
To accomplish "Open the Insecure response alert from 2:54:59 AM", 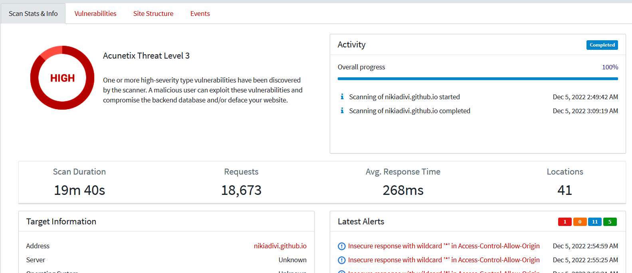I will 444,246.
